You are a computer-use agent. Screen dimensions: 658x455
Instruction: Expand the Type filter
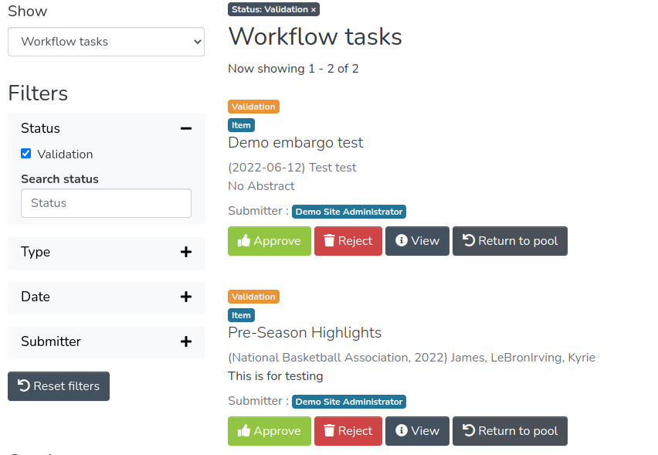(106, 253)
